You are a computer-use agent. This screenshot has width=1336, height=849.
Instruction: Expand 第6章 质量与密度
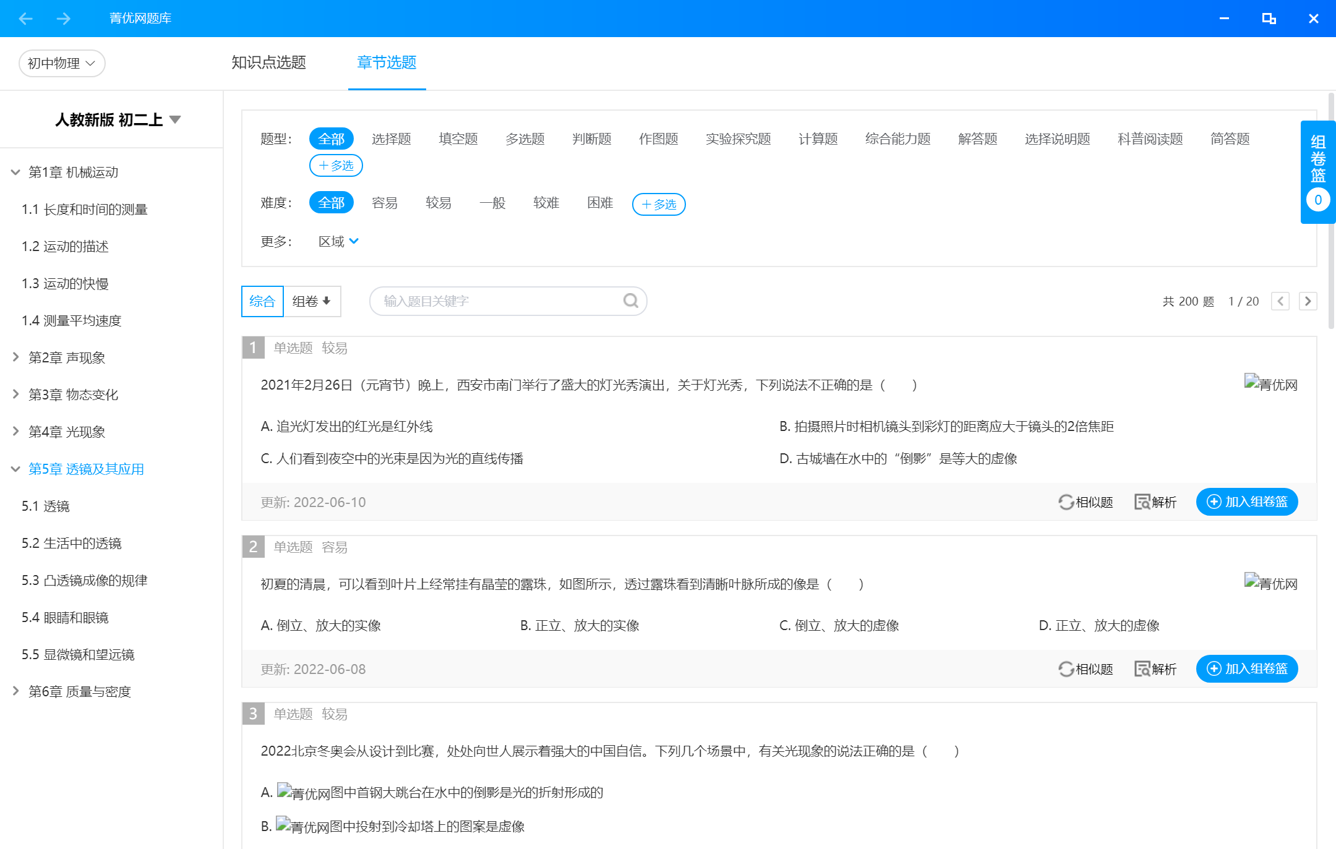coord(15,691)
